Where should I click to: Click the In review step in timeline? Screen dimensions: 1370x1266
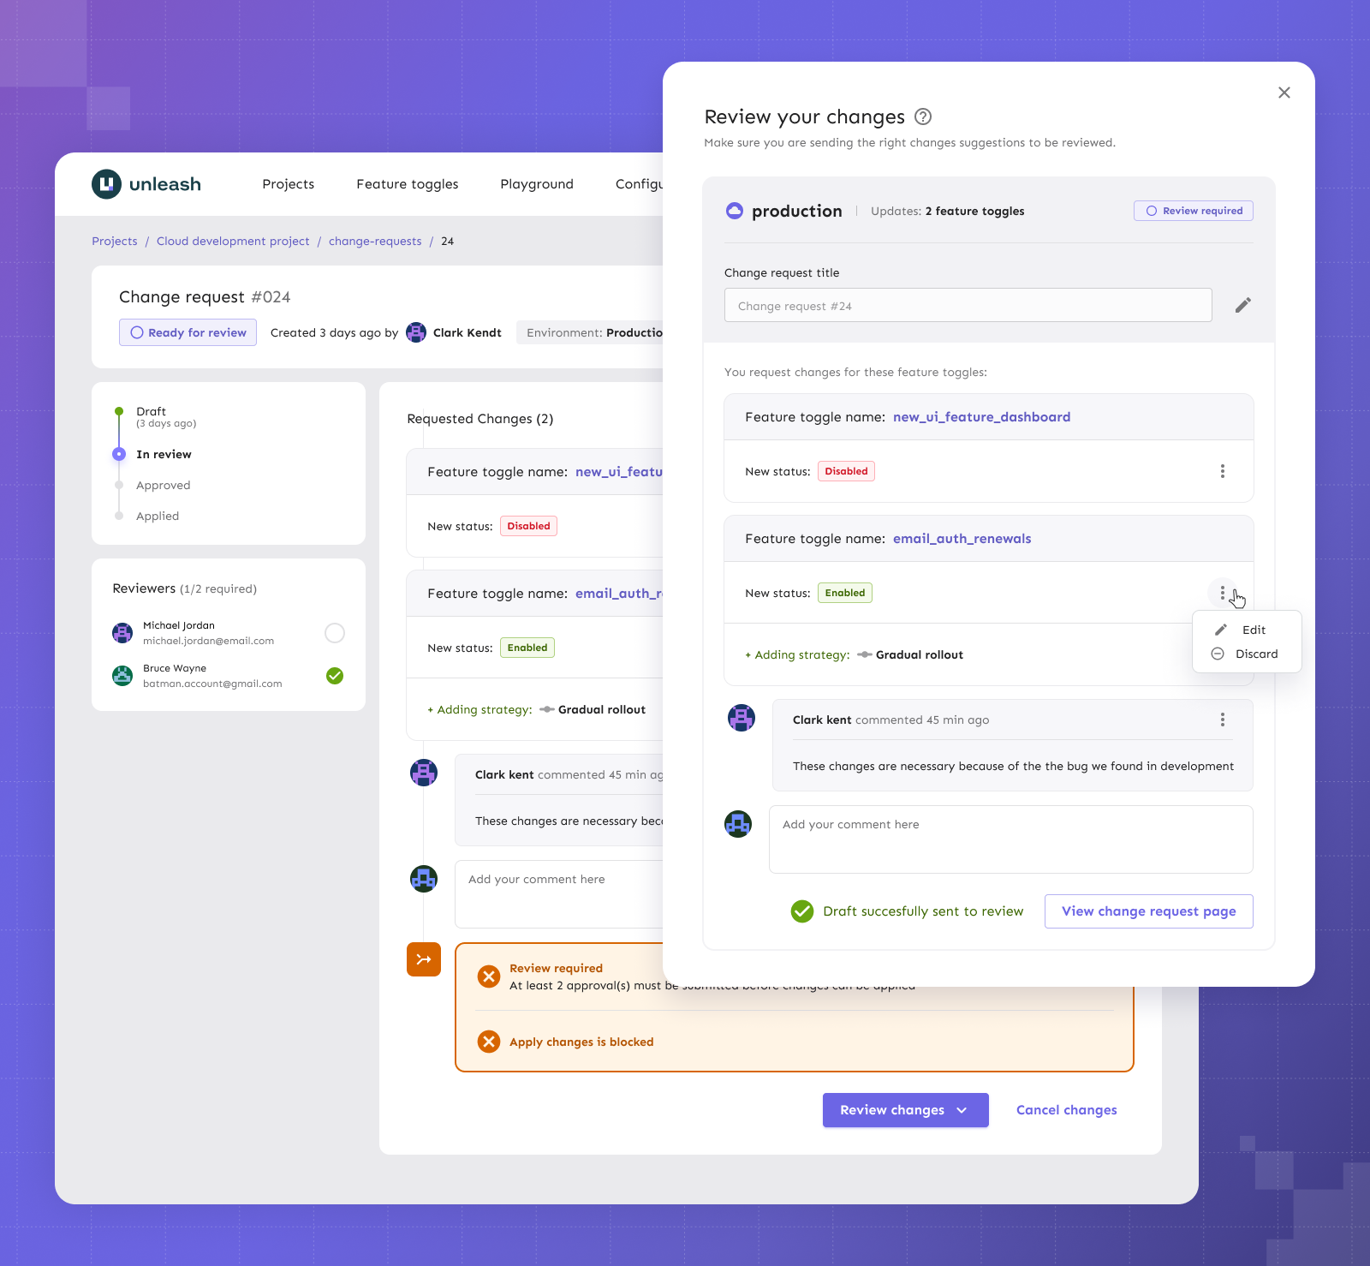coord(164,454)
